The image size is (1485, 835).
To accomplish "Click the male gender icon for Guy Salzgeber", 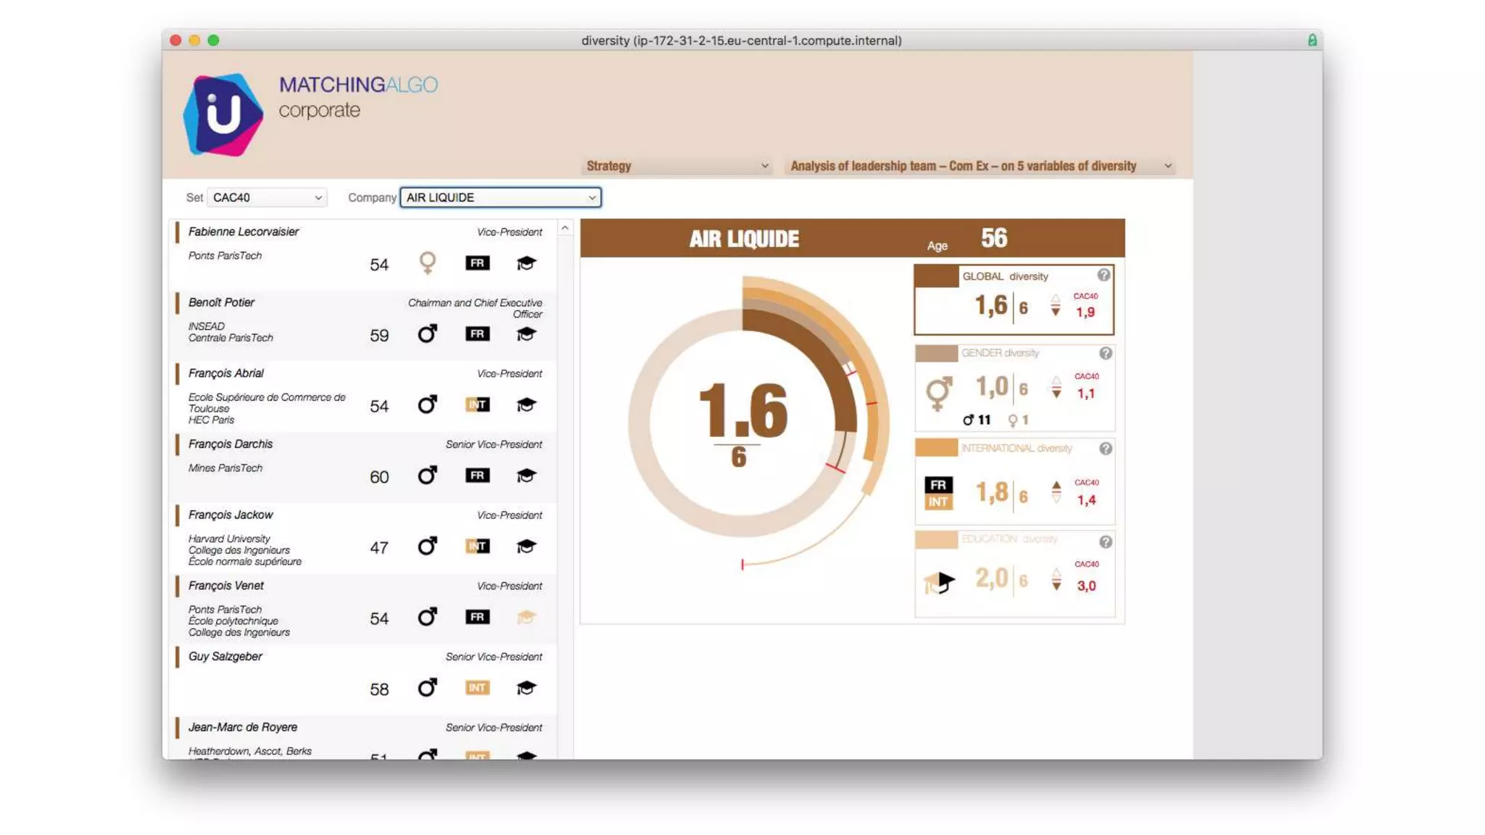I will click(428, 687).
